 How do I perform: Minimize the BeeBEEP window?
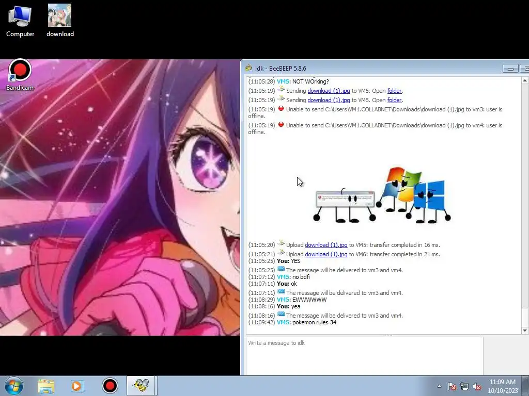tap(510, 69)
